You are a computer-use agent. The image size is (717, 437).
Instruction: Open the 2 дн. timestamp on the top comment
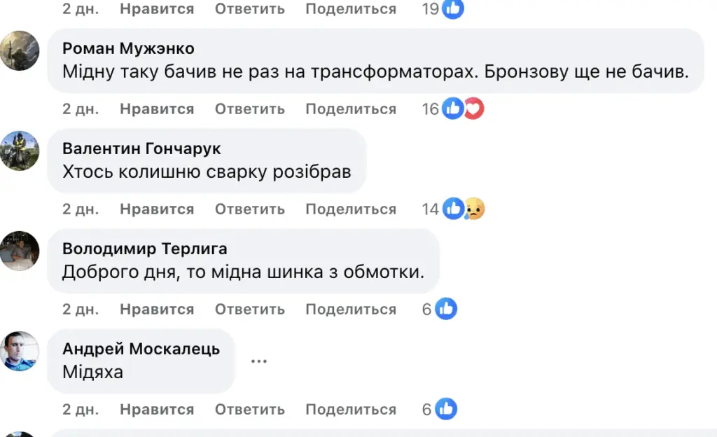(79, 9)
